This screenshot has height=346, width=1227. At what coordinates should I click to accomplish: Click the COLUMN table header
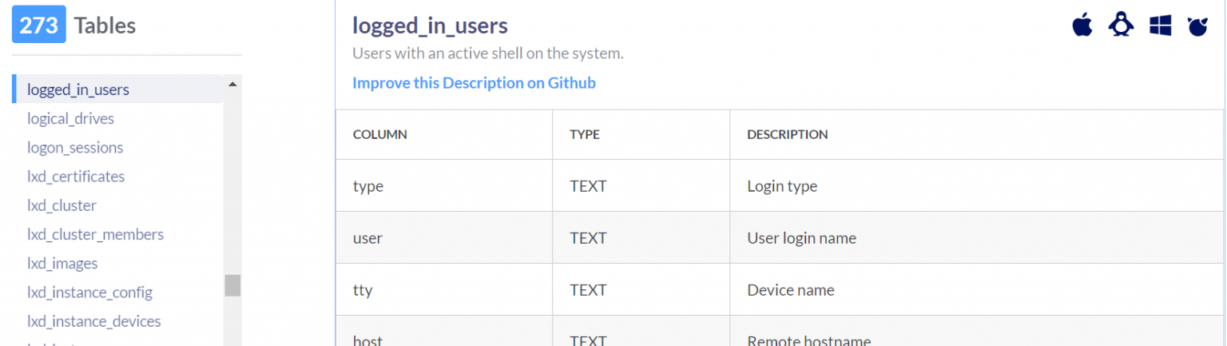point(380,134)
